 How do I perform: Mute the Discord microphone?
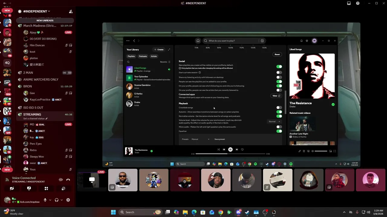coord(45,200)
